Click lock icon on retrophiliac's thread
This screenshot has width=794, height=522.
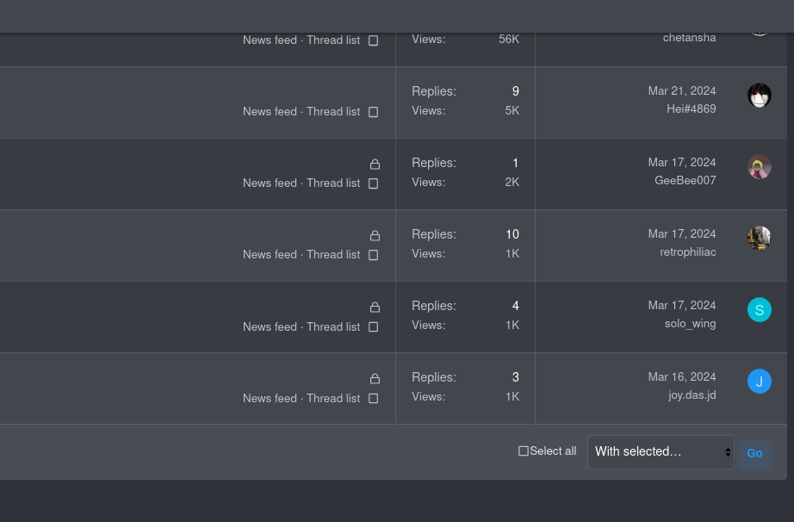point(375,235)
